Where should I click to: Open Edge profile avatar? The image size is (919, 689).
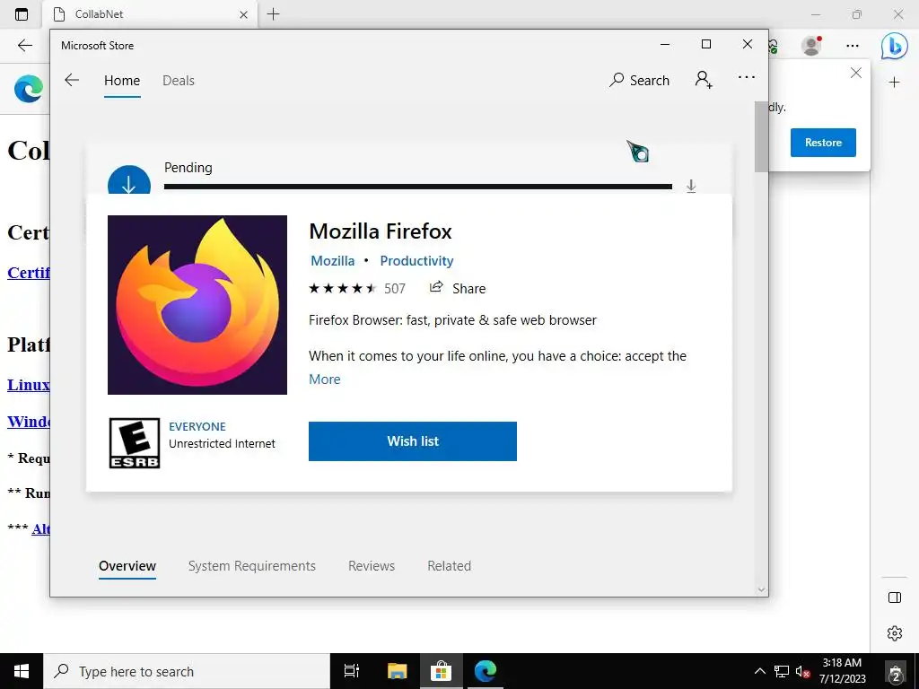(811, 45)
